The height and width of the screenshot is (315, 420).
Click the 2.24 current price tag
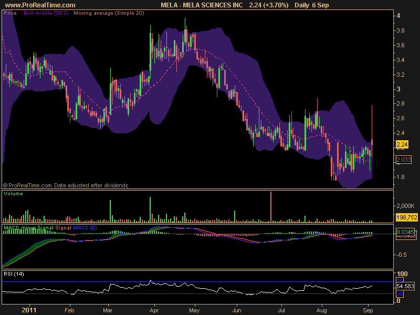(402, 144)
